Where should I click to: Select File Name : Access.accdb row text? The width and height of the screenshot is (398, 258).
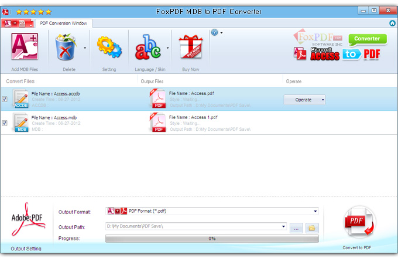(x=56, y=94)
